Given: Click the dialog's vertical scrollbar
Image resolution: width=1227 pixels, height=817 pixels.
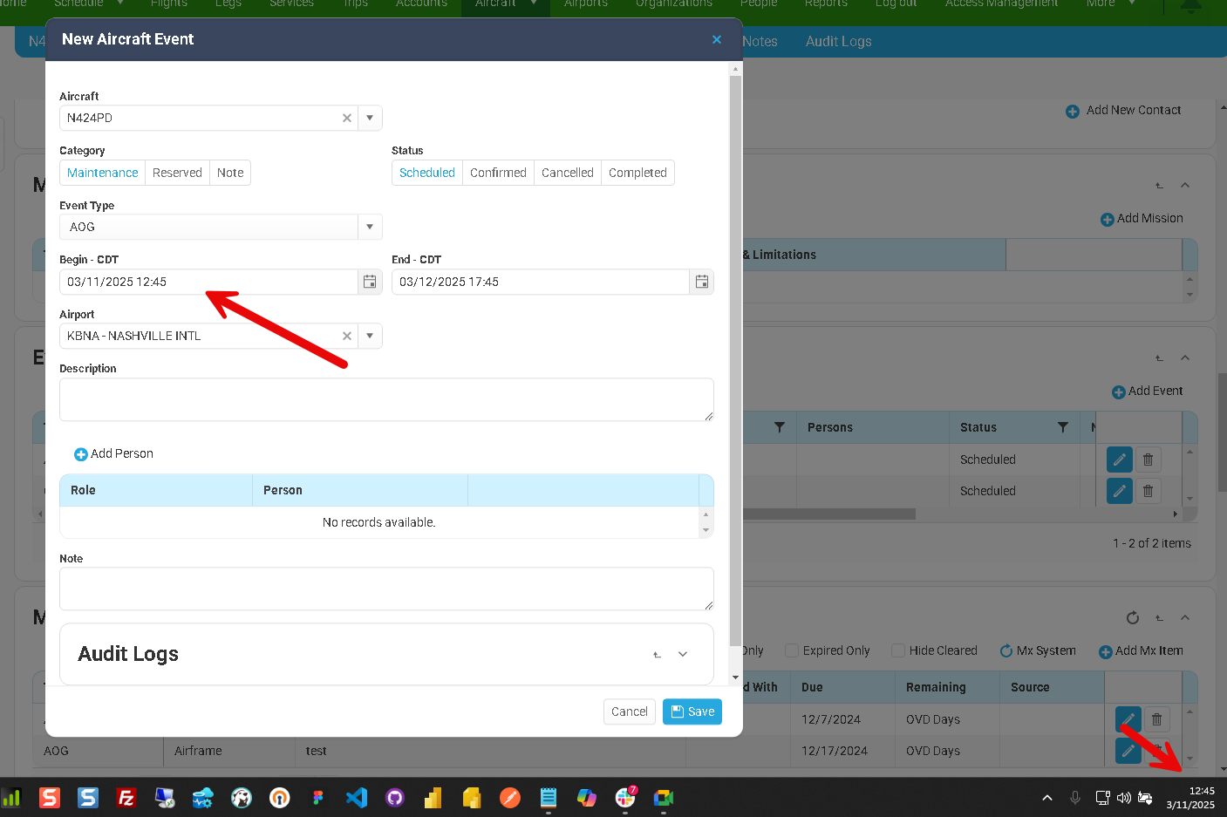Looking at the screenshot, I should click(x=735, y=349).
